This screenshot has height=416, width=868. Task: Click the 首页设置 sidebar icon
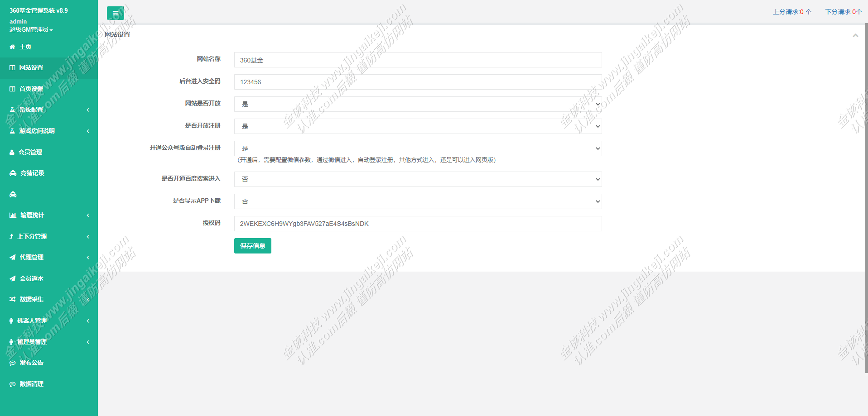click(x=12, y=89)
